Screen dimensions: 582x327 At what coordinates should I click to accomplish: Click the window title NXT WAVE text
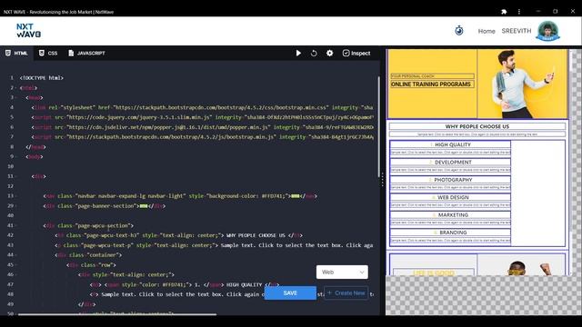pyautogui.click(x=58, y=12)
